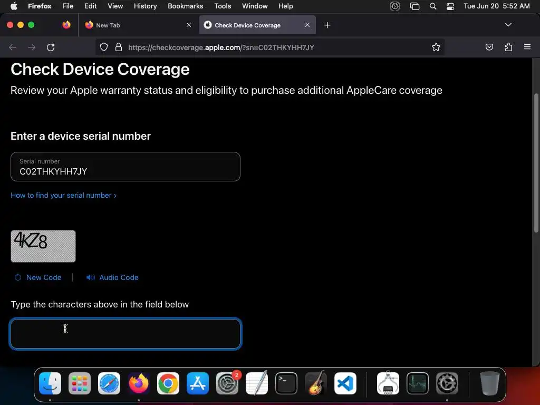The height and width of the screenshot is (405, 540).
Task: Open GarageBand from the Dock
Action: 316,383
